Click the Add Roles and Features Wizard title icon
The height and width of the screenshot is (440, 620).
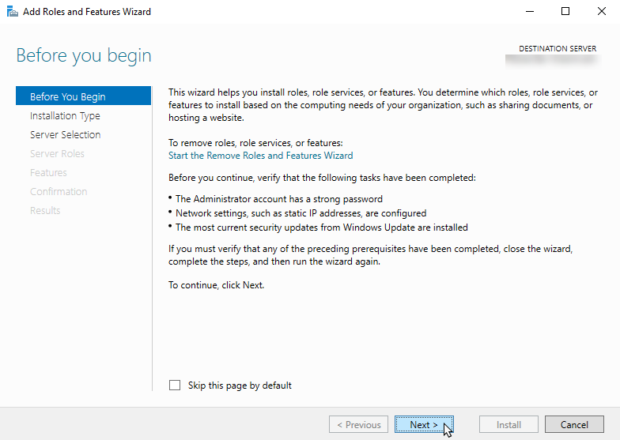(11, 12)
